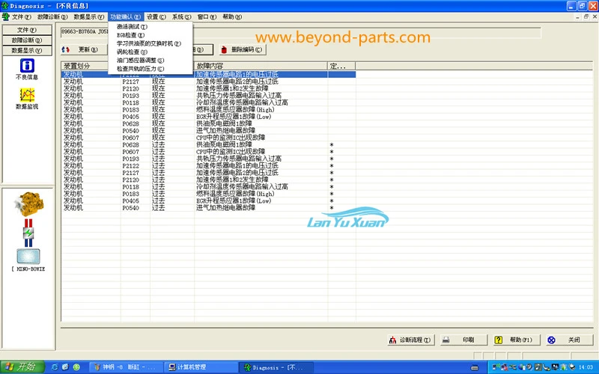
Task: Open the 数据显示 menu in the menu bar
Action: click(88, 16)
